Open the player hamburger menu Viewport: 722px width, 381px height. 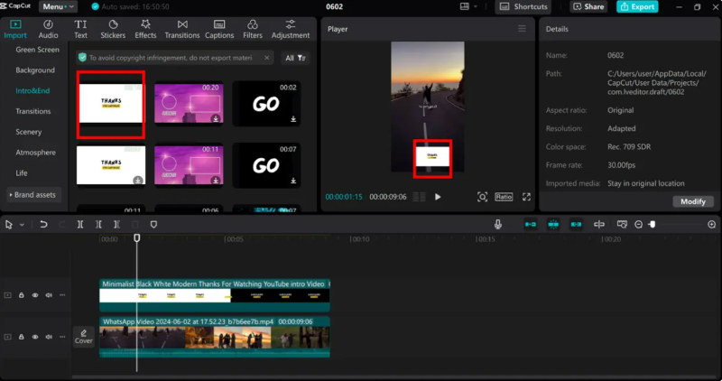coord(521,29)
